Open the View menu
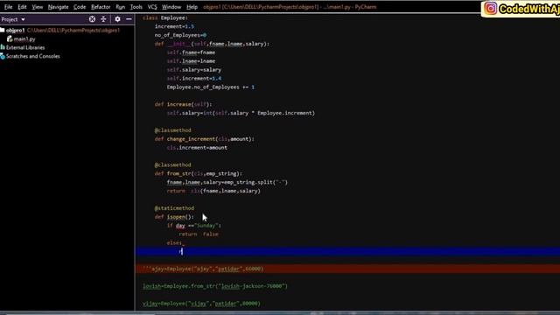The image size is (560, 315). 37,7
